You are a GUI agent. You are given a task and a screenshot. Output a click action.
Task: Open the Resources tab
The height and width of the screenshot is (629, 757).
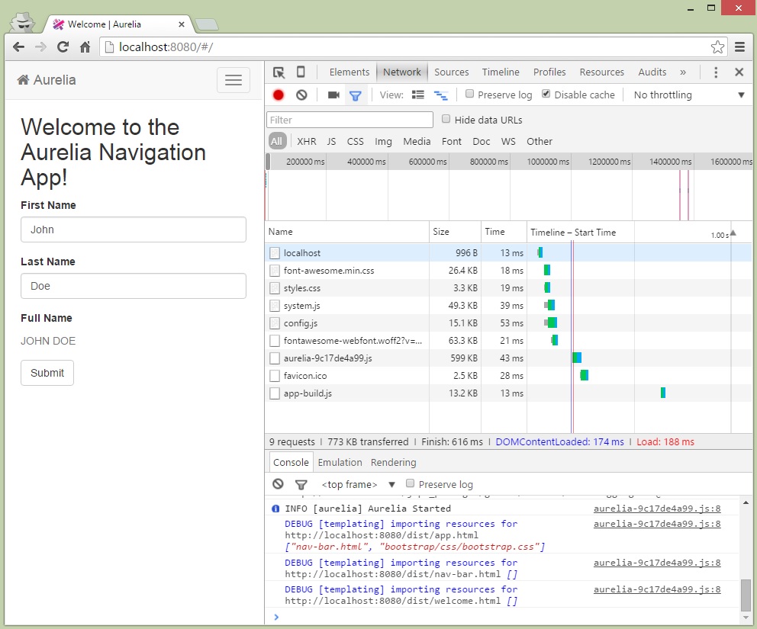pos(601,72)
